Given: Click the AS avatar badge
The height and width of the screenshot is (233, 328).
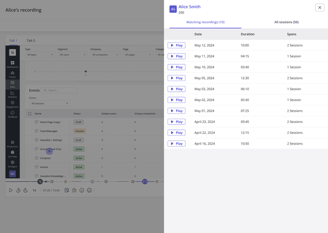Looking at the screenshot, I should 173,9.
